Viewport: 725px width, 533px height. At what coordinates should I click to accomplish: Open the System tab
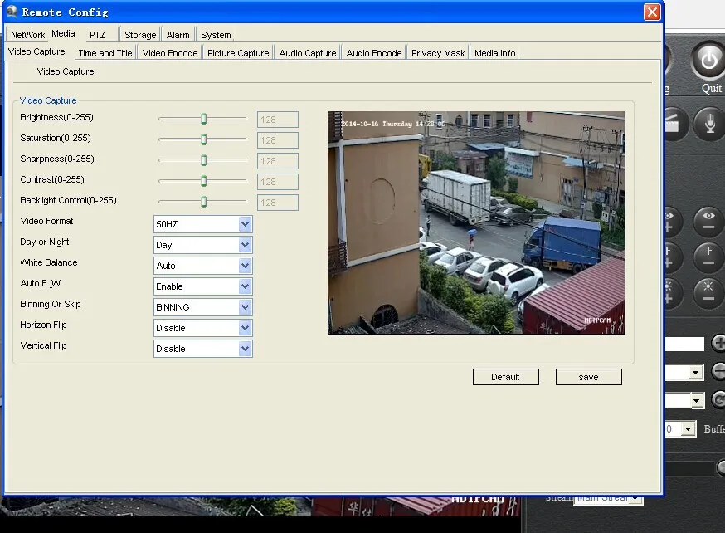(x=216, y=35)
